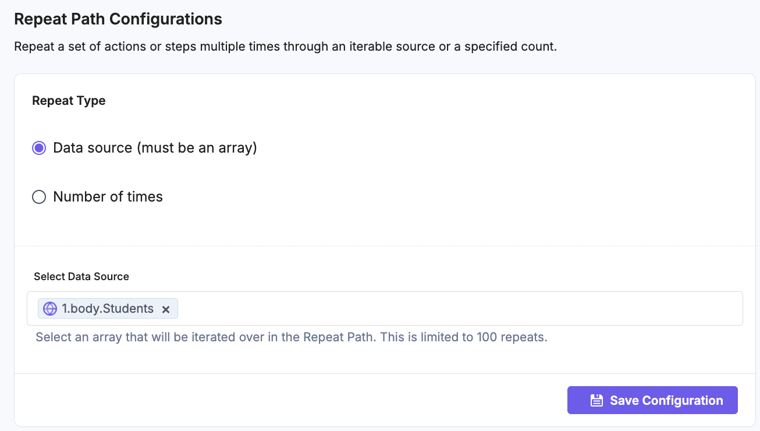Click the Repeat Type section label

point(69,101)
